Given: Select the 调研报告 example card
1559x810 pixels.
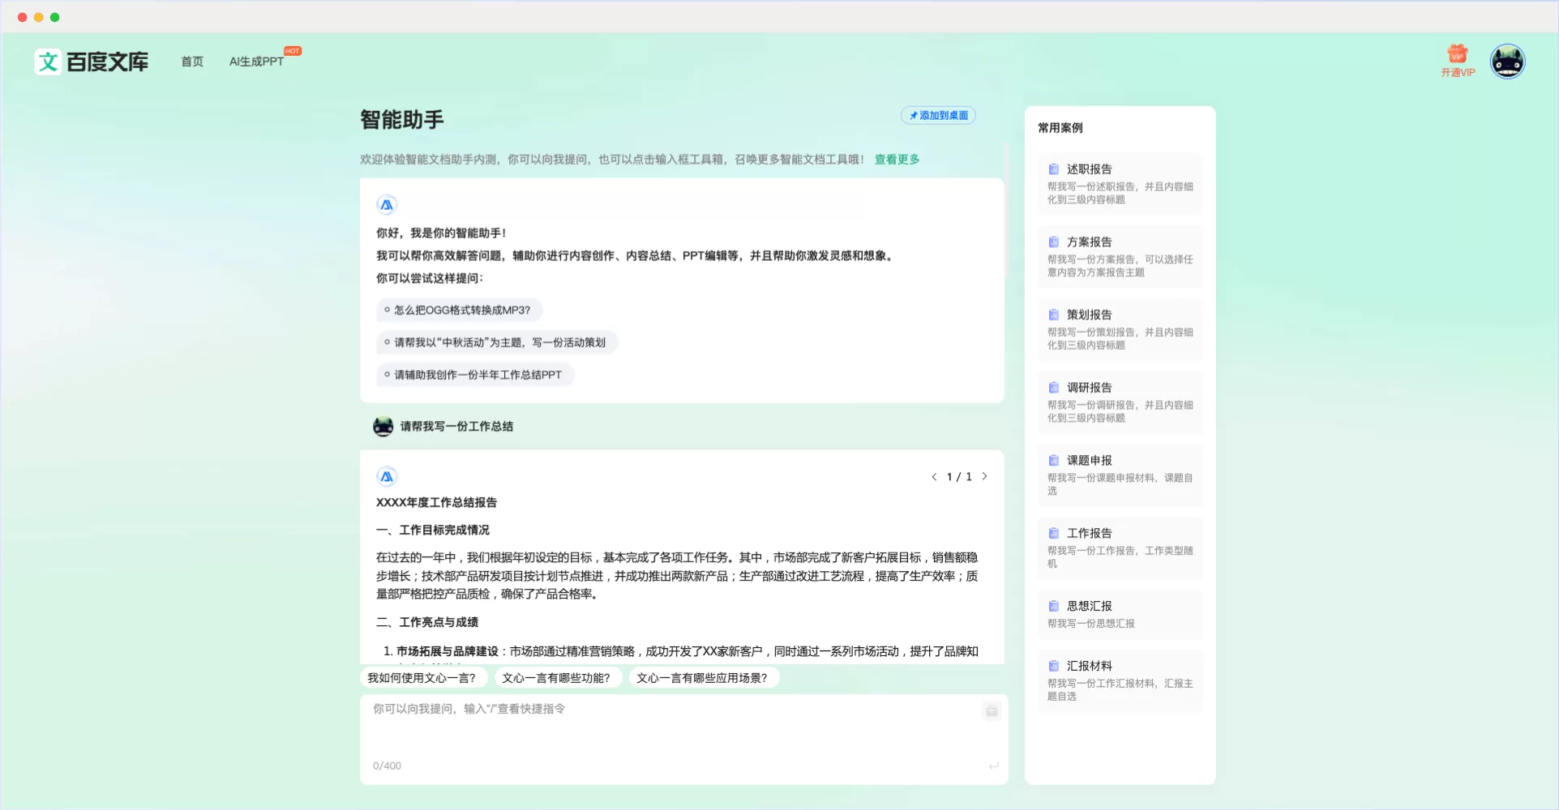Looking at the screenshot, I should click(x=1120, y=402).
